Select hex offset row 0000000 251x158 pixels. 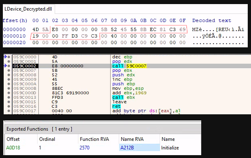pos(14,29)
